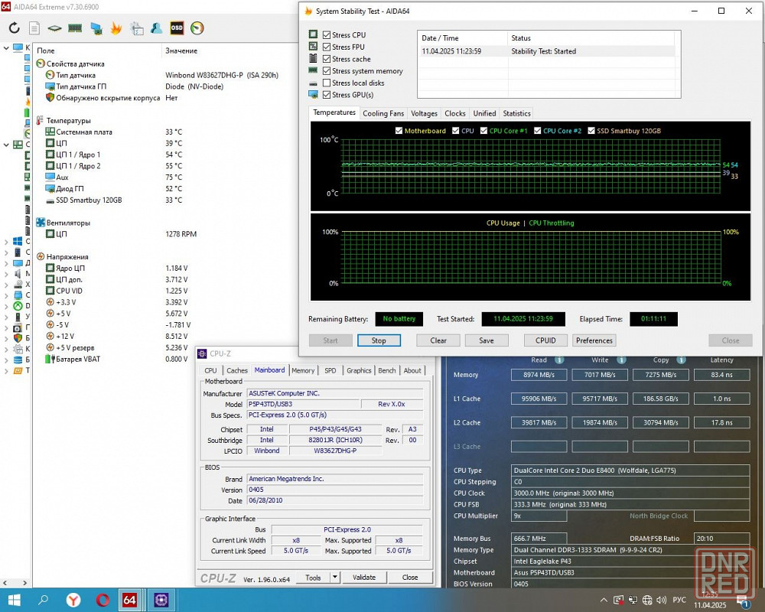Toggle SSD Smartbuy 120GB graph checkbox
765x612 pixels.
[591, 131]
